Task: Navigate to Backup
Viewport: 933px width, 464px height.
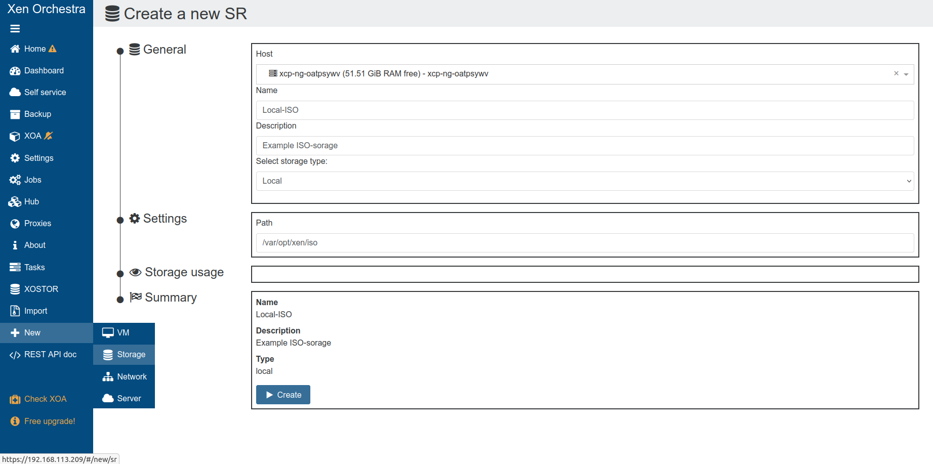Action: click(x=47, y=114)
